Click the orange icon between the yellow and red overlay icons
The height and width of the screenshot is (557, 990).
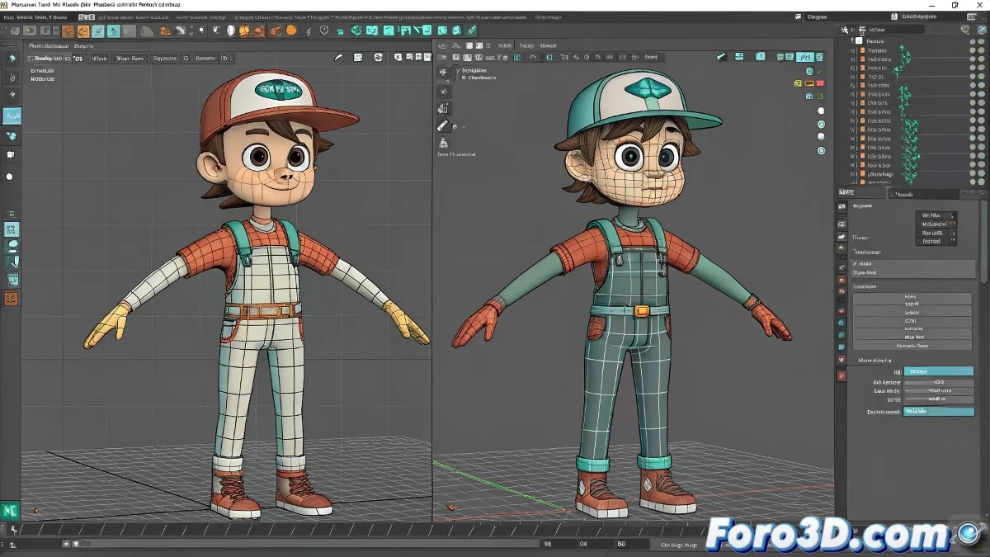pos(809,83)
